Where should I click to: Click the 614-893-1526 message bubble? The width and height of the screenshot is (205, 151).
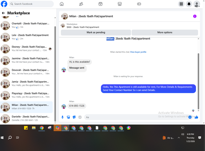[77, 106]
